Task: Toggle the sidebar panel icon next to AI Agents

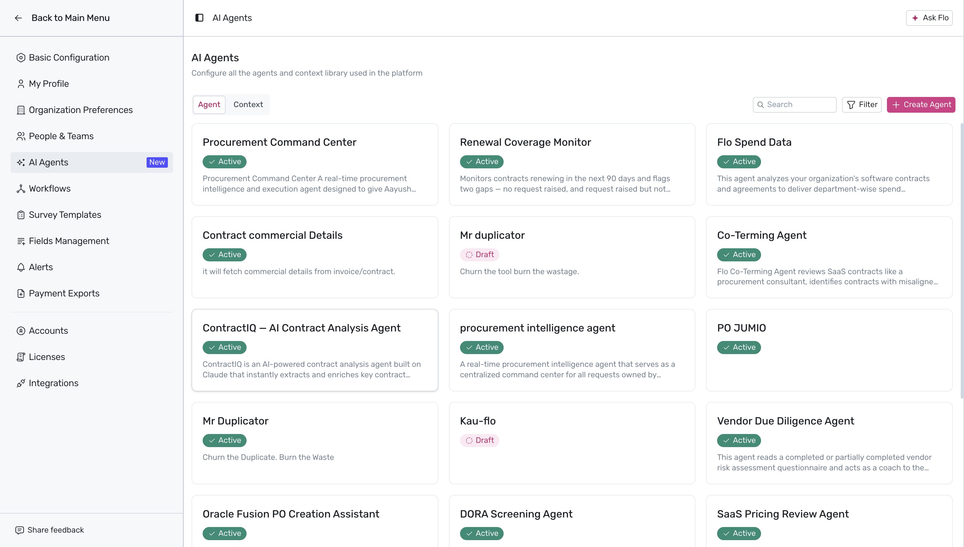Action: (x=199, y=18)
